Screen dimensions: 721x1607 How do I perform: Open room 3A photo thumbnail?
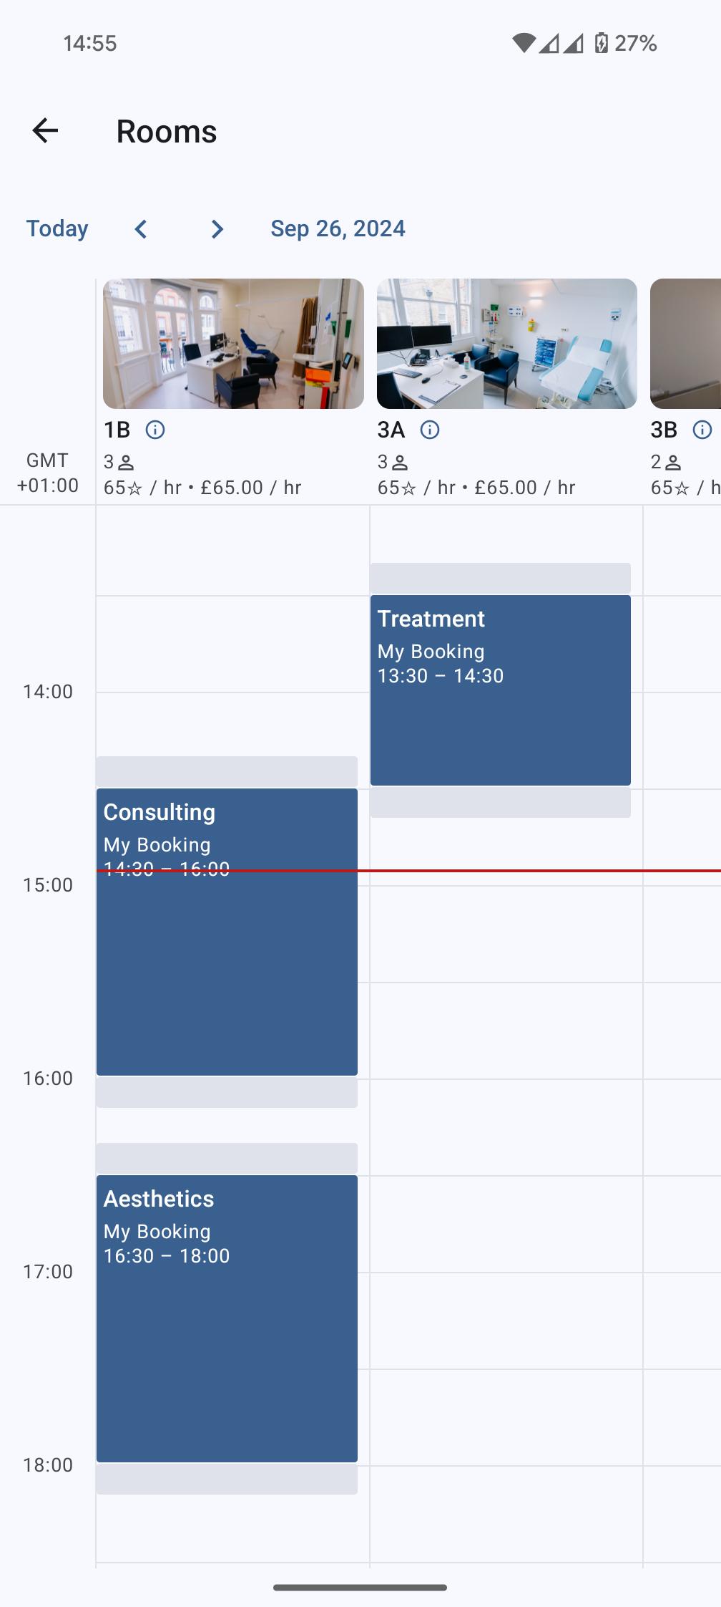(x=507, y=344)
